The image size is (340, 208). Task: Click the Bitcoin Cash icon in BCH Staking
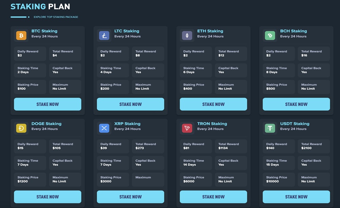click(x=270, y=36)
